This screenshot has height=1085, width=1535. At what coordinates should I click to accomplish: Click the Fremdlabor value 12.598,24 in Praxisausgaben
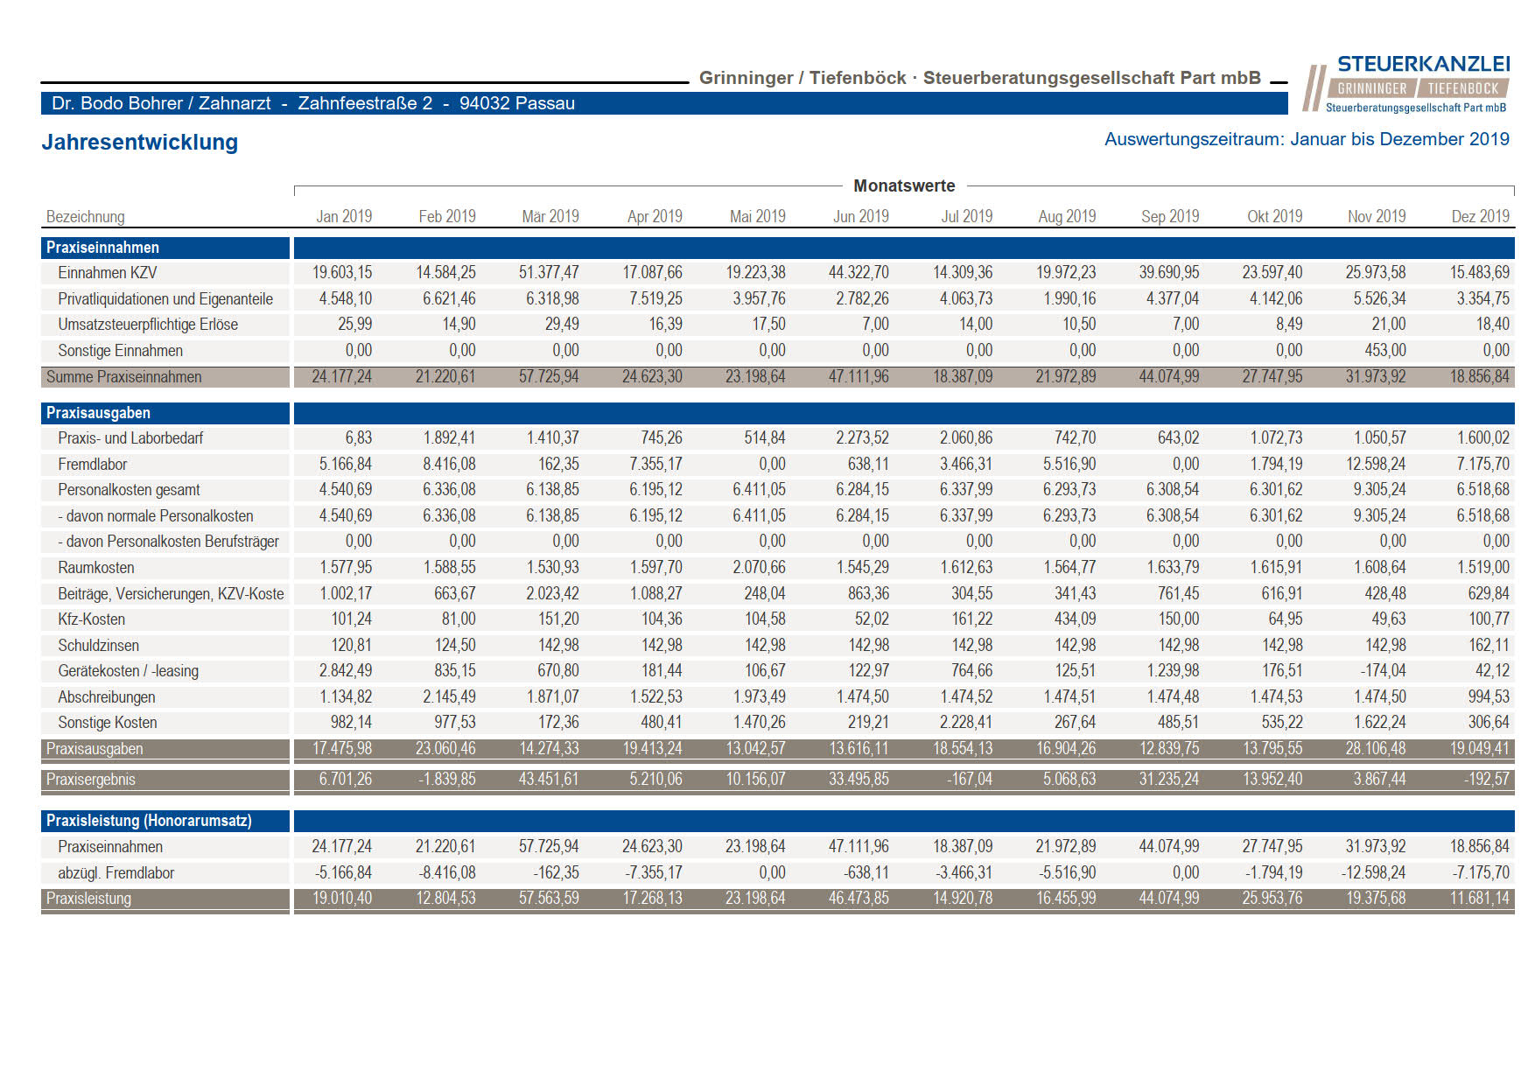pyautogui.click(x=1376, y=465)
